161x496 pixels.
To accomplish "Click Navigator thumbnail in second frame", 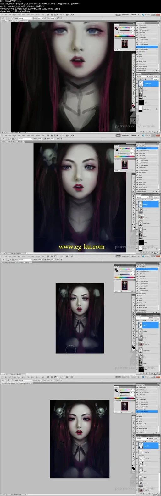I will (125, 165).
